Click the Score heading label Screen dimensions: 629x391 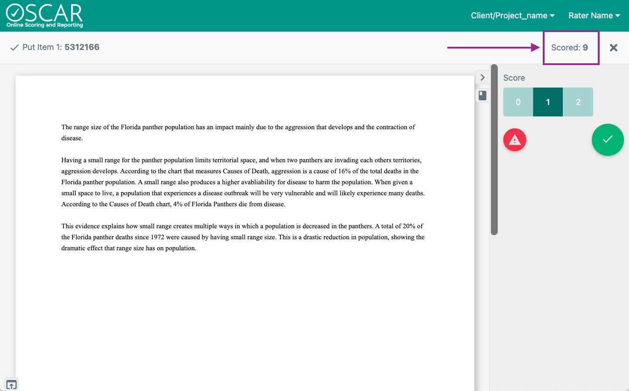[514, 78]
